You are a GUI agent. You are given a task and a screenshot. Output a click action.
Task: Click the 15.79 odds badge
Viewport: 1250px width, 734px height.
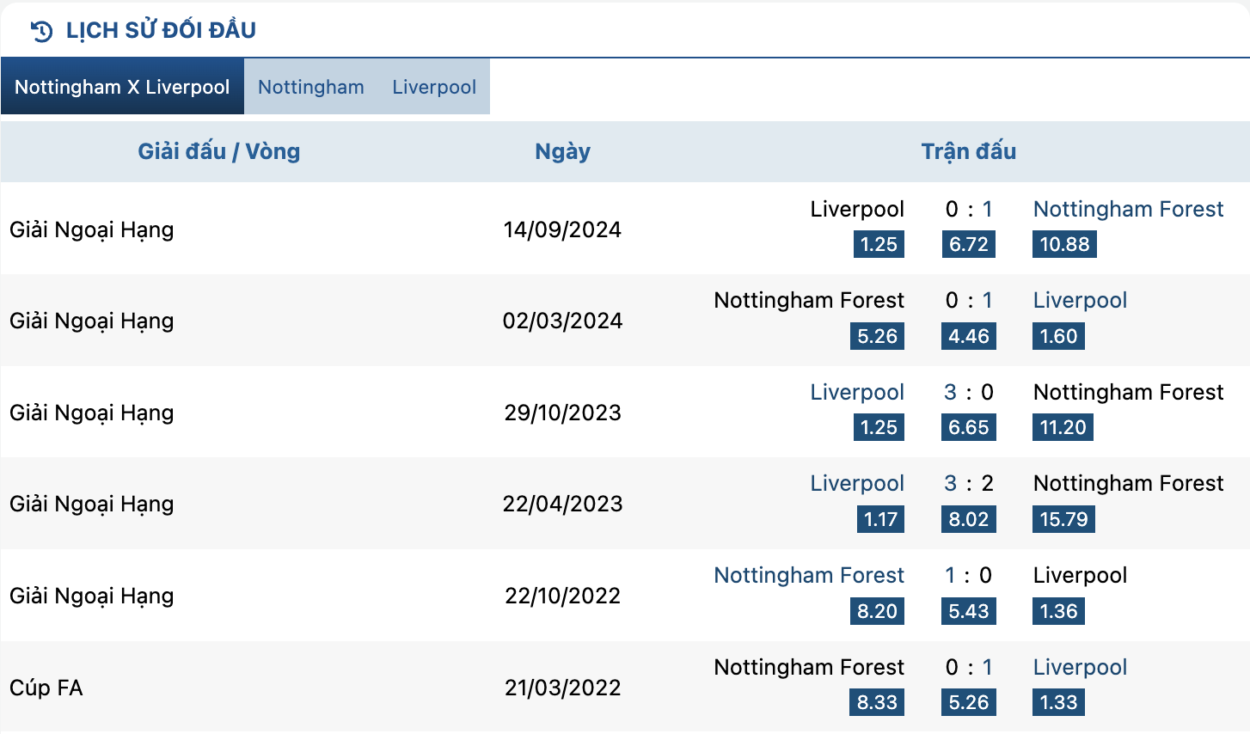pos(1063,519)
